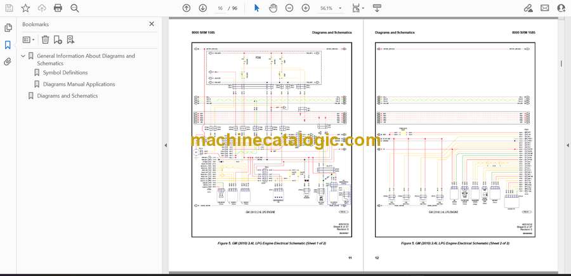Click Sheet 1 of 2 schematic page
Viewport: 571px width, 276px height.
point(272,140)
